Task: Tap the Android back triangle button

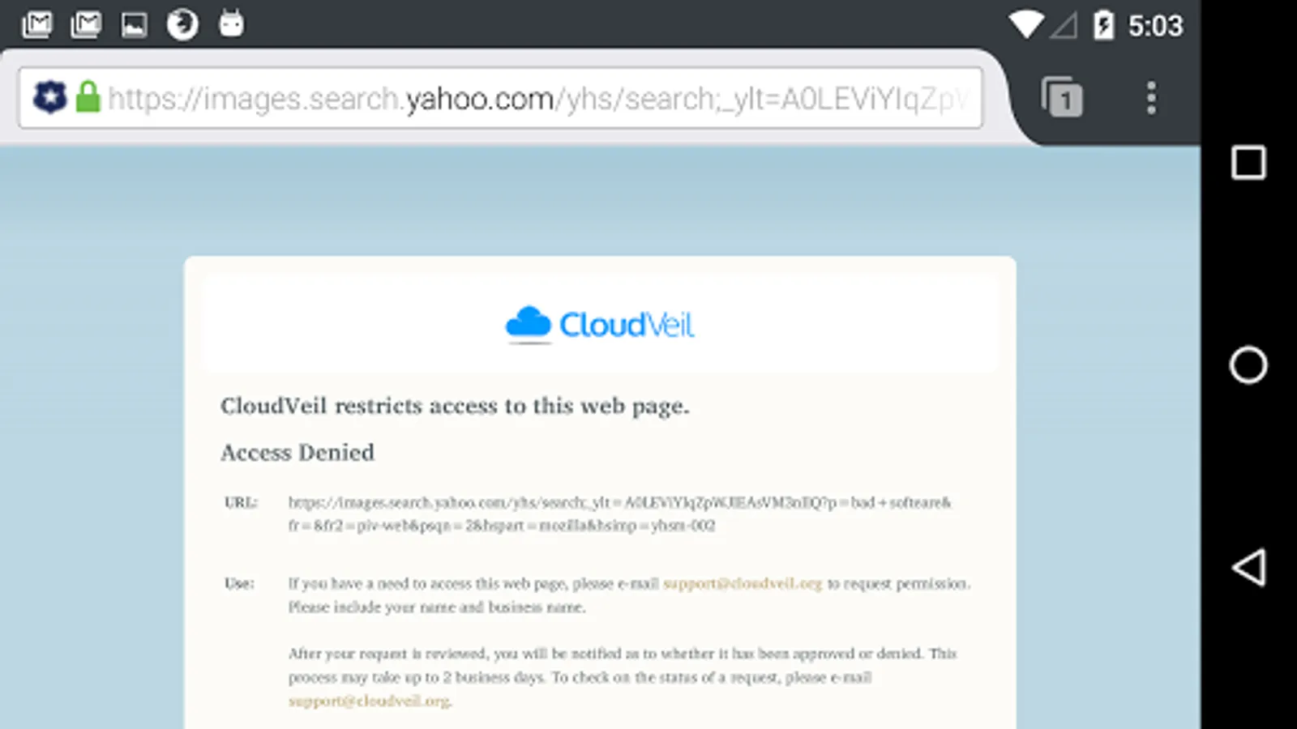Action: 1248,567
